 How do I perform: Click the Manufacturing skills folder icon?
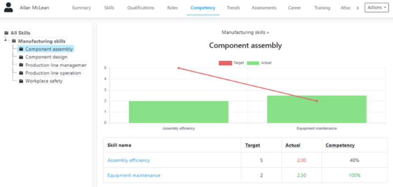(x=14, y=41)
